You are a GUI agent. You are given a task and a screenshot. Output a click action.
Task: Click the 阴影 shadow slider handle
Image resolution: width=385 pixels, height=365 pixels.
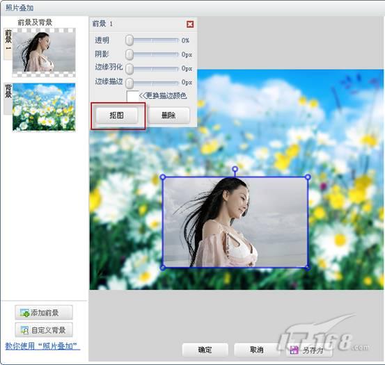pos(129,54)
